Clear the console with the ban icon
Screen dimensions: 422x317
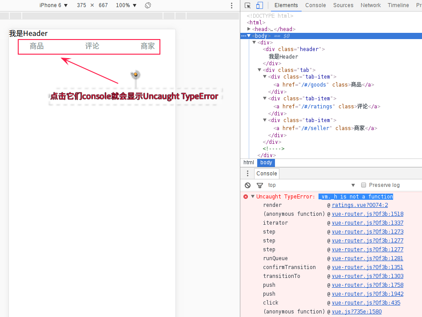(247, 185)
